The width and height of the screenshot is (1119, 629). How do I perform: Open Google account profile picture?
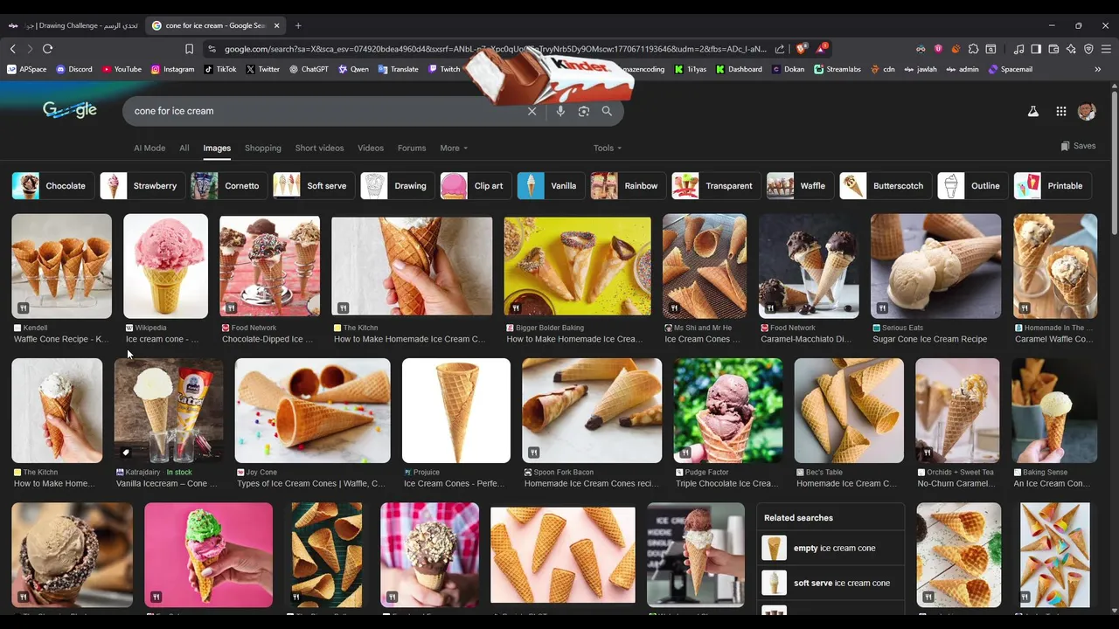(1087, 111)
